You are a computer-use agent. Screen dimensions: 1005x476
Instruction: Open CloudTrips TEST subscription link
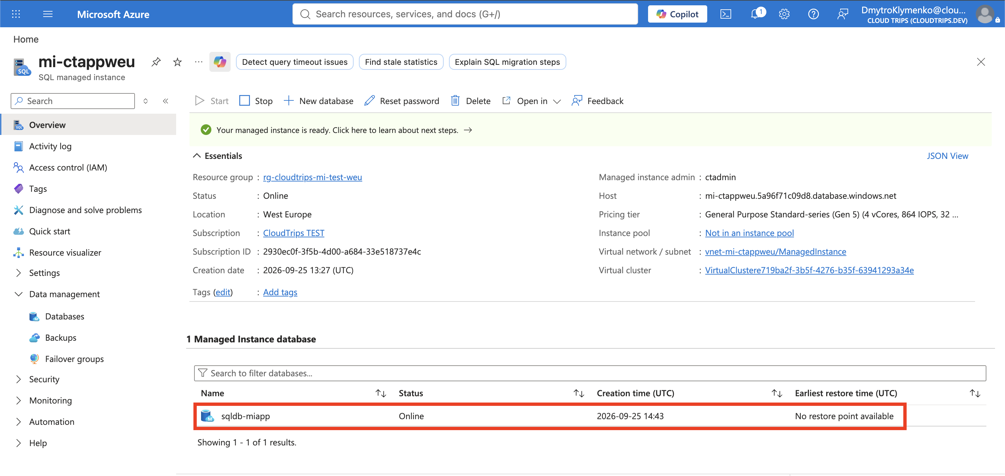click(293, 233)
